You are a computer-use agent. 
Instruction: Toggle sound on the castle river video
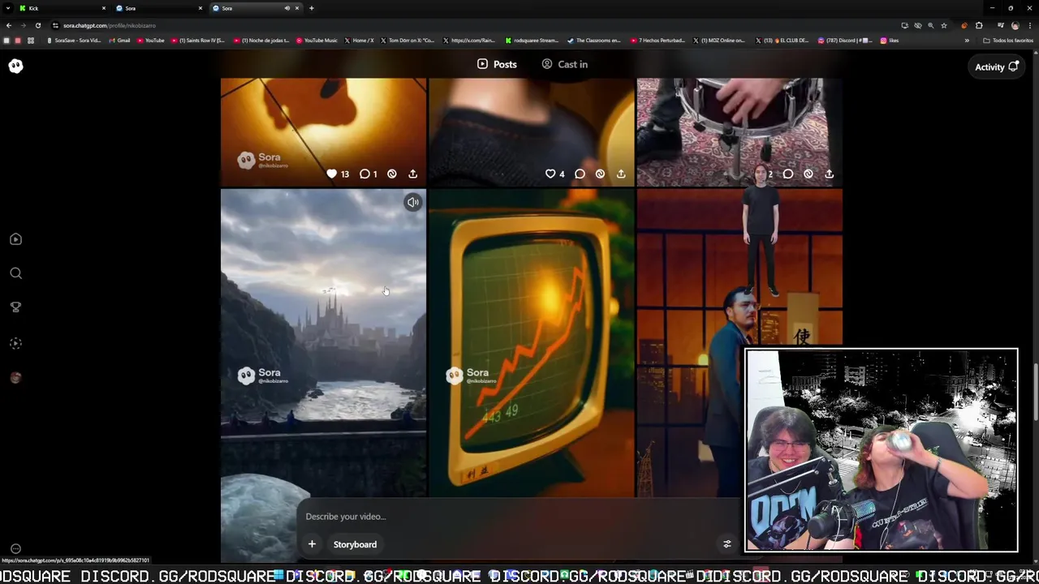click(413, 203)
